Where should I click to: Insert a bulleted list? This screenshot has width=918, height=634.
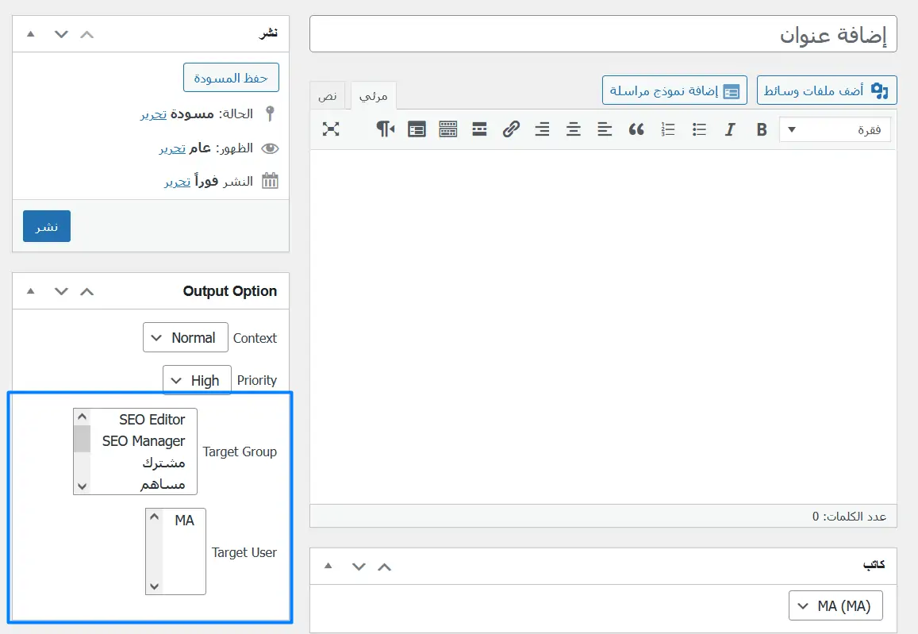(699, 129)
